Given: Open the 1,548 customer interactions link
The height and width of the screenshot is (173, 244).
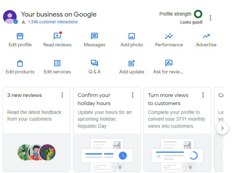Looking at the screenshot, I should [x=53, y=22].
